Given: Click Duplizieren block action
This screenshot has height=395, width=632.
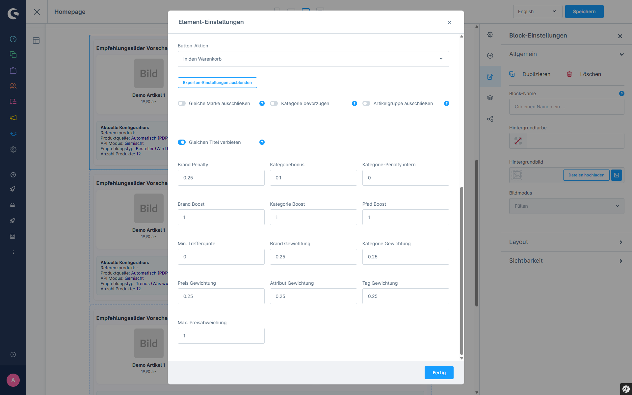Looking at the screenshot, I should (530, 74).
